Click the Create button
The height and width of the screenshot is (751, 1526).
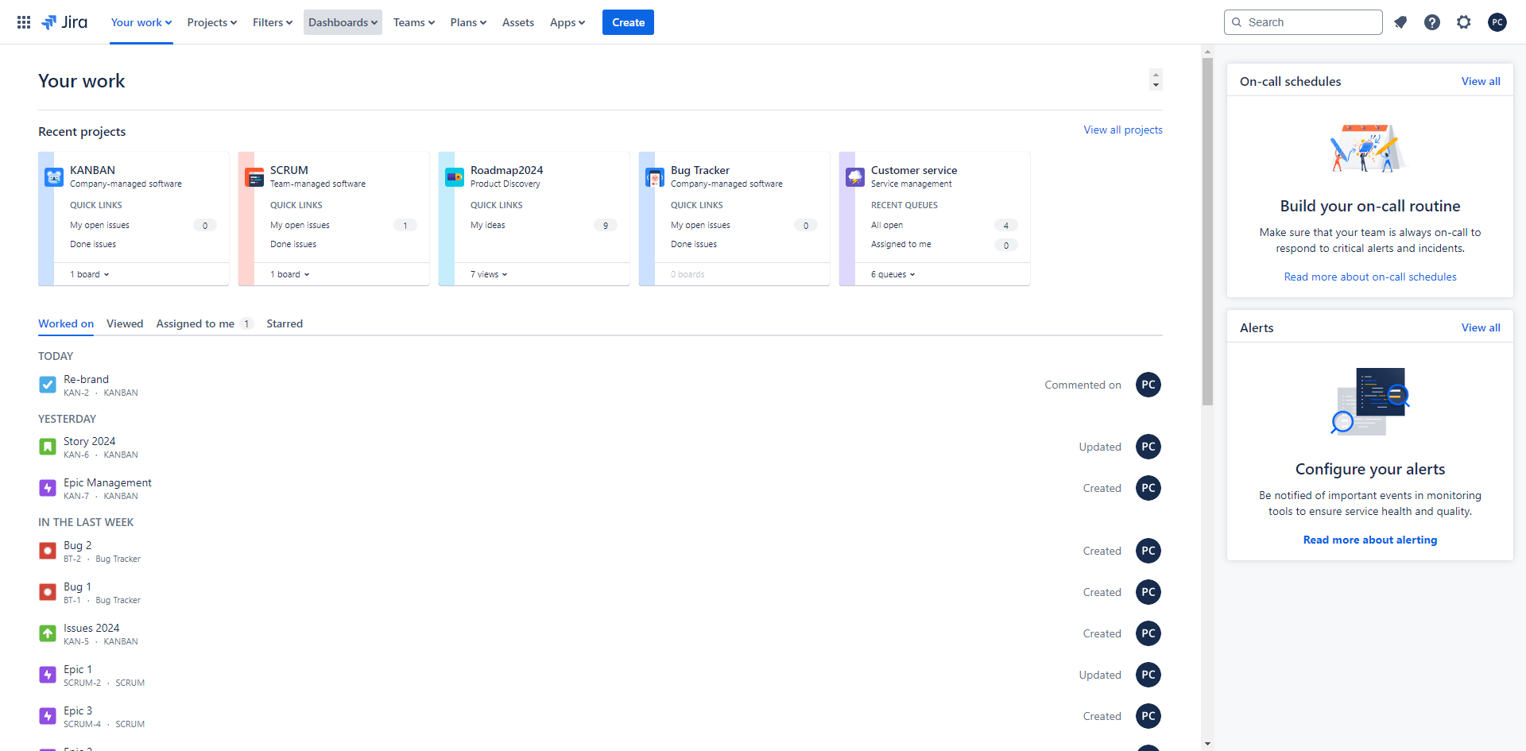click(628, 22)
